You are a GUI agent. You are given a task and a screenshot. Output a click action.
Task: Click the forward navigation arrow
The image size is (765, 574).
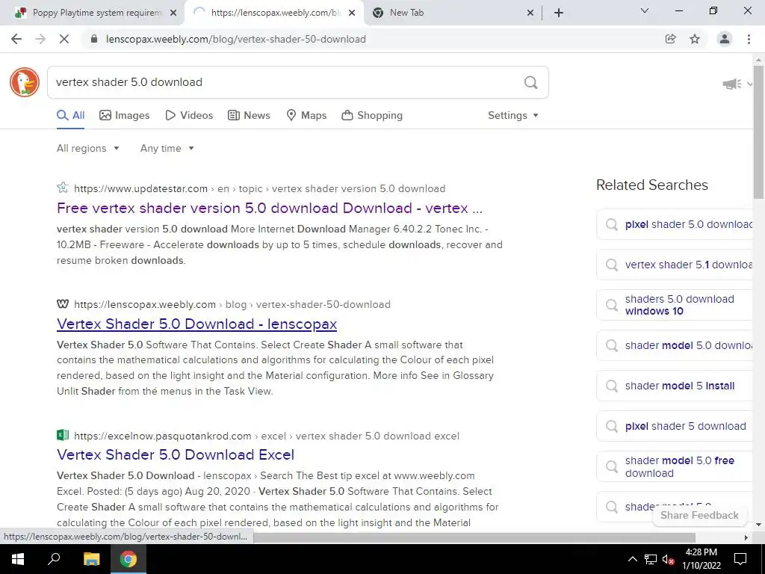point(40,39)
